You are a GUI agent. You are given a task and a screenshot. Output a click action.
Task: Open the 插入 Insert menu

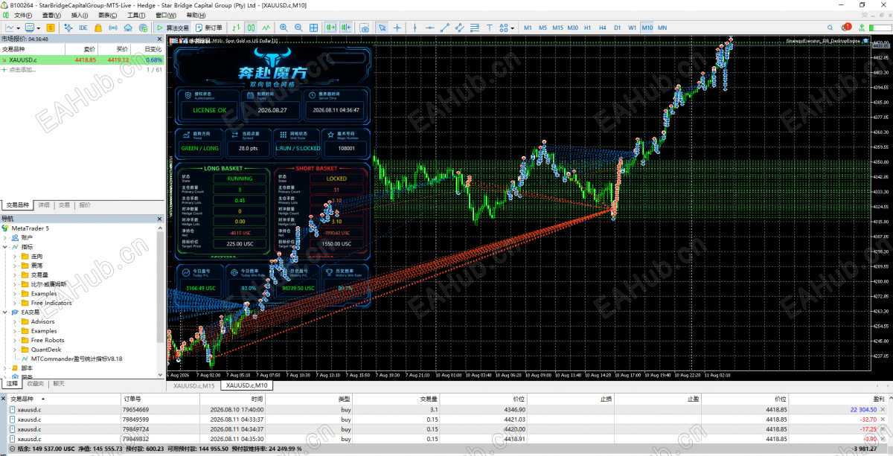pyautogui.click(x=80, y=15)
